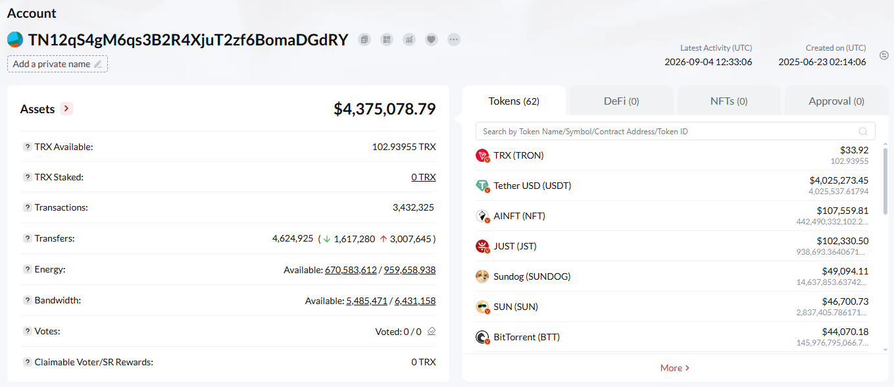The image size is (894, 387).
Task: Click the token list vertical scrollbar
Action: (885, 181)
